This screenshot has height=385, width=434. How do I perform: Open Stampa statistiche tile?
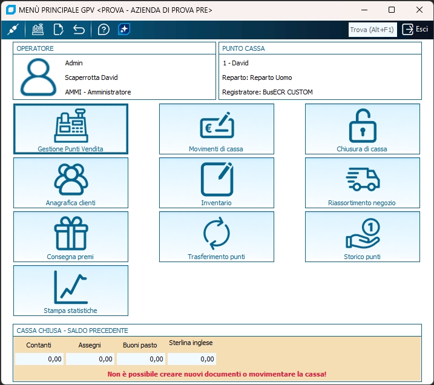pos(71,291)
